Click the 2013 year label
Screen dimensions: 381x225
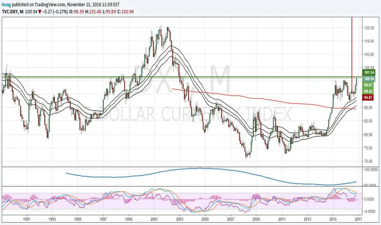(x=307, y=219)
